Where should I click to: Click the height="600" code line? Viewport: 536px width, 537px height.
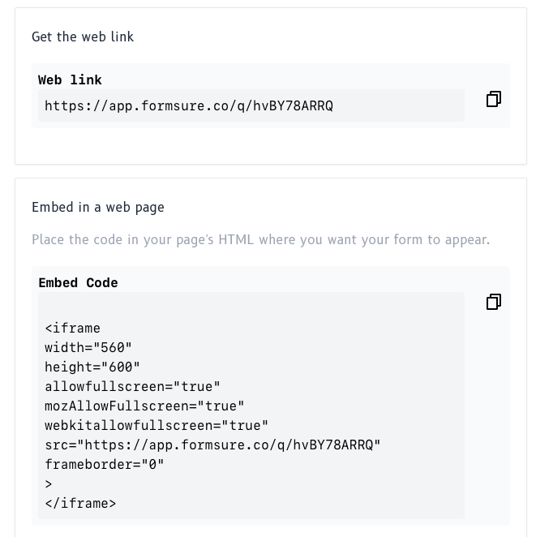92,367
